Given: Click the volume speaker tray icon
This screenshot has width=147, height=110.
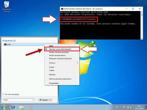Looking at the screenshot, I should pyautogui.click(x=131, y=107).
